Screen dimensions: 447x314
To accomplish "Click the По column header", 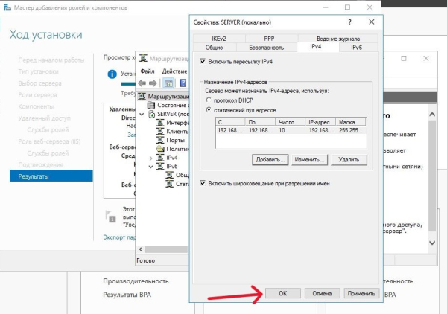I will (260, 122).
